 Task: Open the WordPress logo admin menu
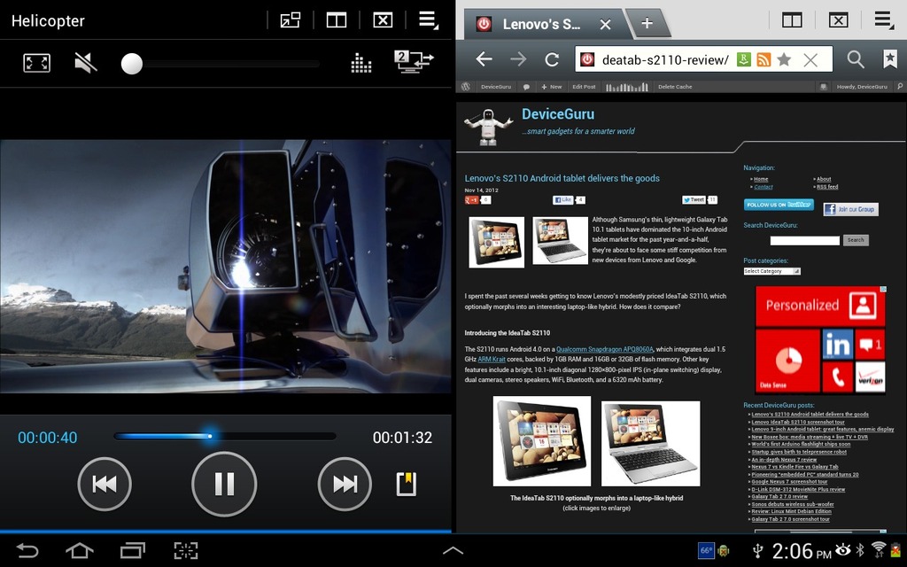pos(466,87)
